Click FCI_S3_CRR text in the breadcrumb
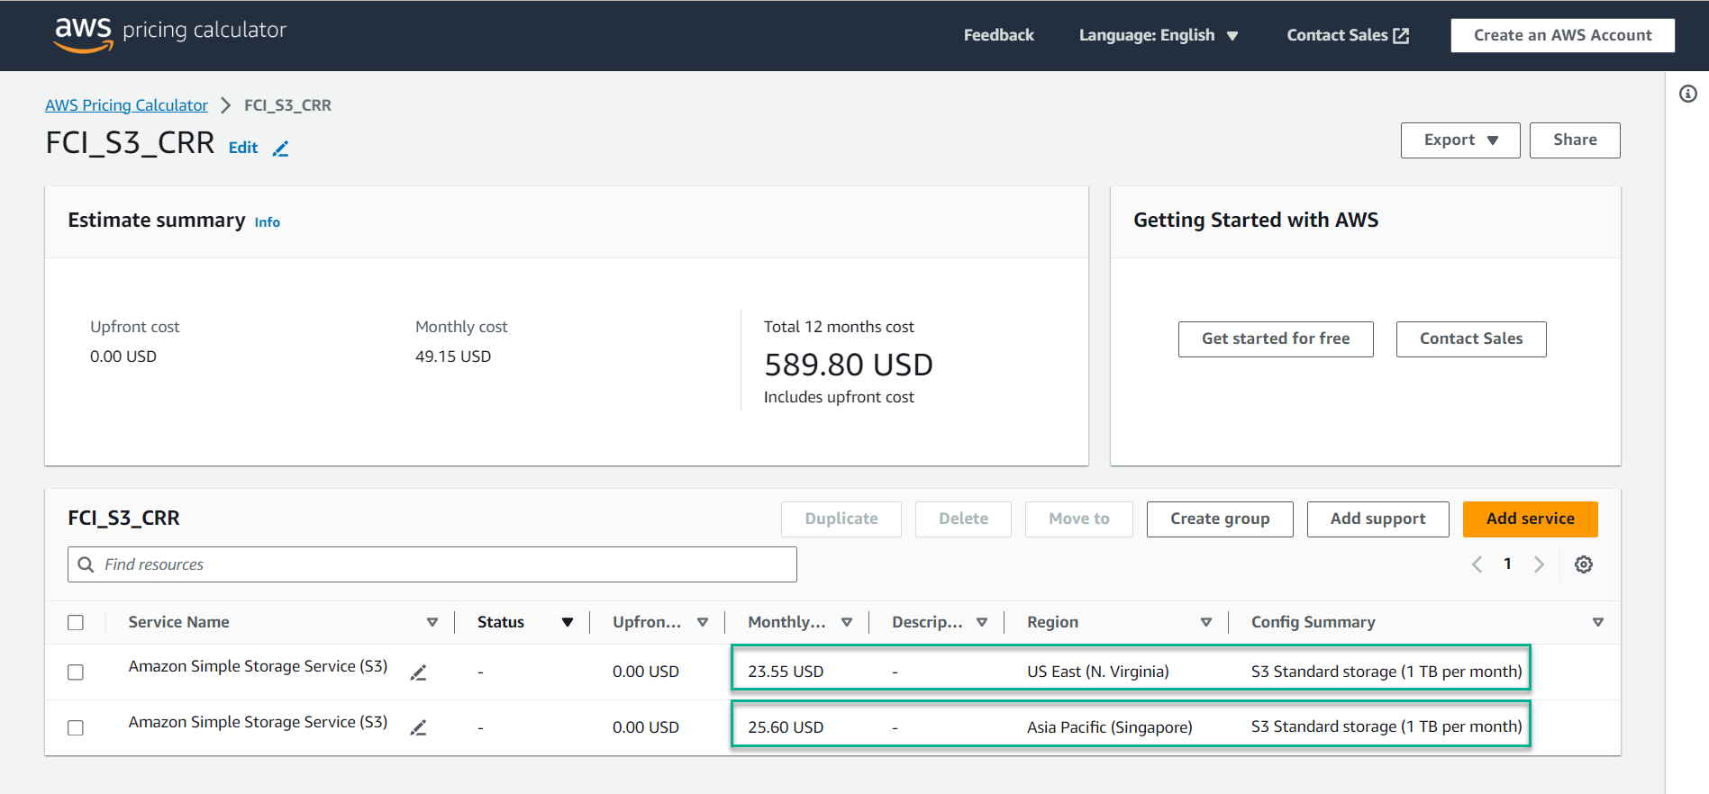1709x794 pixels. pyautogui.click(x=287, y=105)
